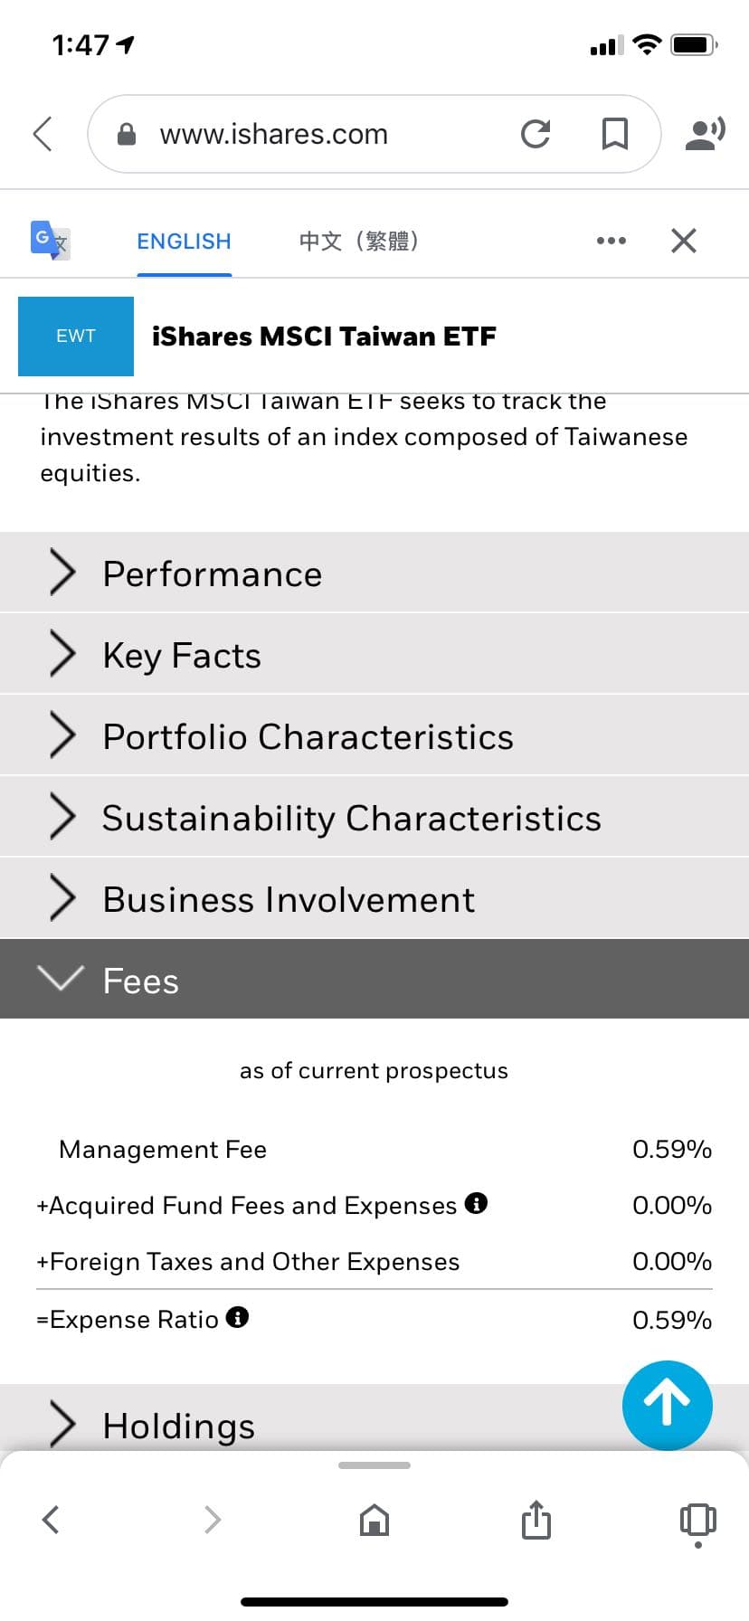Reload the ishares.com page
Screen dimensions: 749x1621
coord(536,134)
